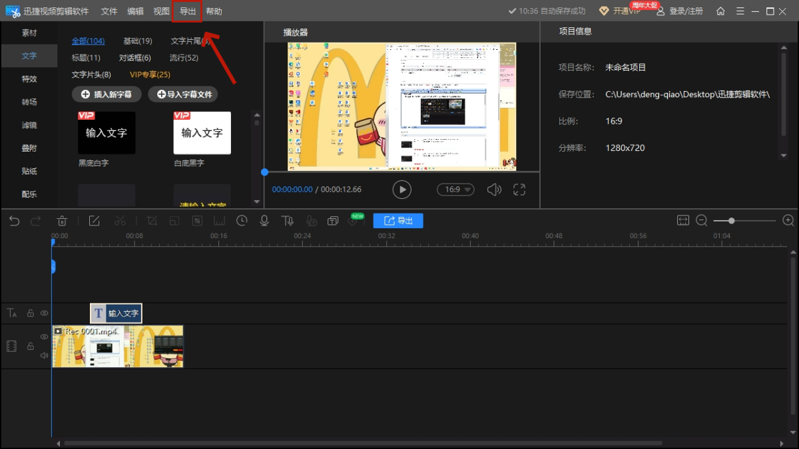This screenshot has width=799, height=449.
Task: Click the blue 导出 button in toolbar
Action: tap(398, 221)
